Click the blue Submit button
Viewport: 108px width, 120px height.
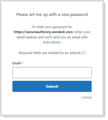52,86
